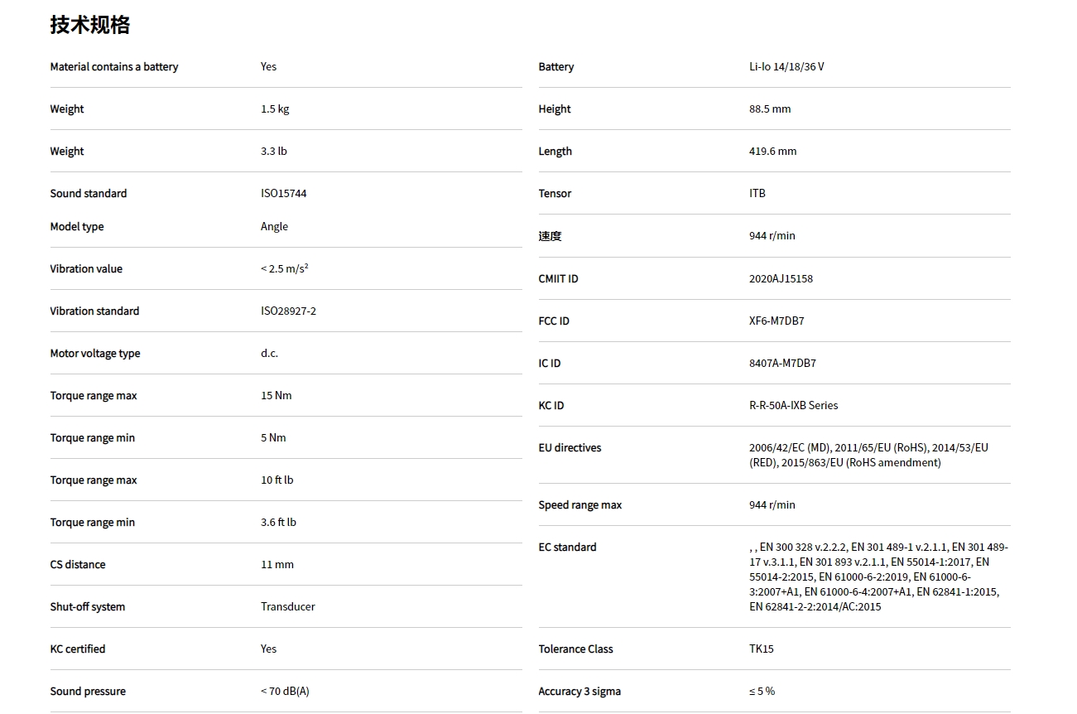Click the 技术规格 section heading
Image resolution: width=1077 pixels, height=714 pixels.
pos(89,25)
